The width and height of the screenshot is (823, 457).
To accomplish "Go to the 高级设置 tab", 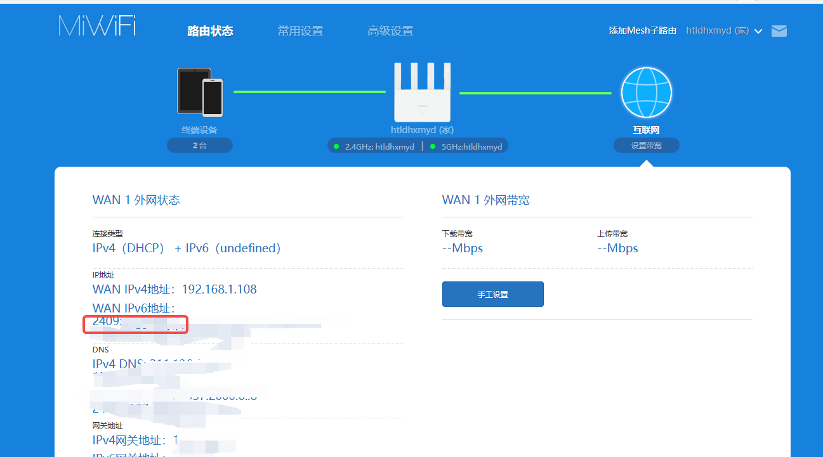I will (x=390, y=31).
